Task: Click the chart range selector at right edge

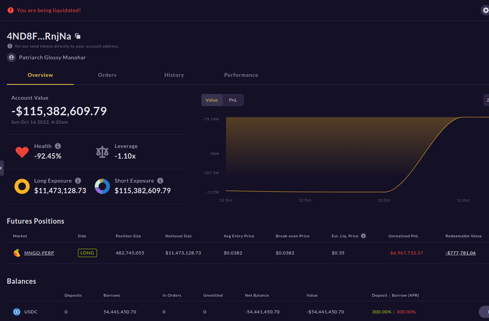Action: 486,100
